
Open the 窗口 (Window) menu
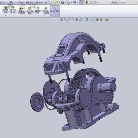(x=29, y=2)
